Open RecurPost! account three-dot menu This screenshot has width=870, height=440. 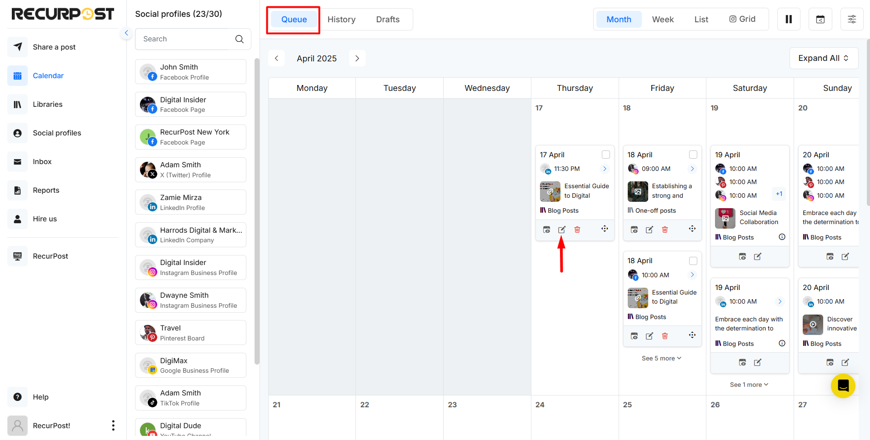click(x=113, y=425)
